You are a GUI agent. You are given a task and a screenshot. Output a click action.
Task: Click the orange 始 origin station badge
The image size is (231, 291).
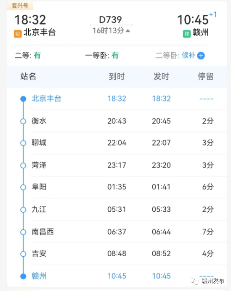(x=18, y=34)
